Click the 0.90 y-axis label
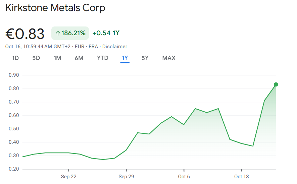297x184 pixels. (14, 75)
